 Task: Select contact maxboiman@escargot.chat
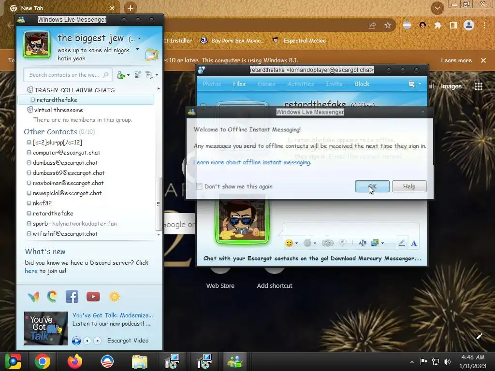pos(68,183)
